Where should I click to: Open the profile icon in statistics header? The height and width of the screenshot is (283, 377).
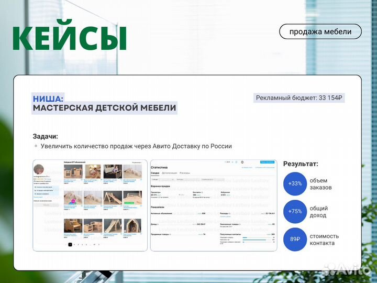242,162
